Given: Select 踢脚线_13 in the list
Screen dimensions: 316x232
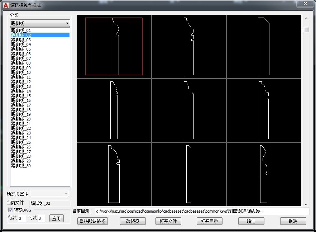Looking at the screenshot, I should [40, 86].
